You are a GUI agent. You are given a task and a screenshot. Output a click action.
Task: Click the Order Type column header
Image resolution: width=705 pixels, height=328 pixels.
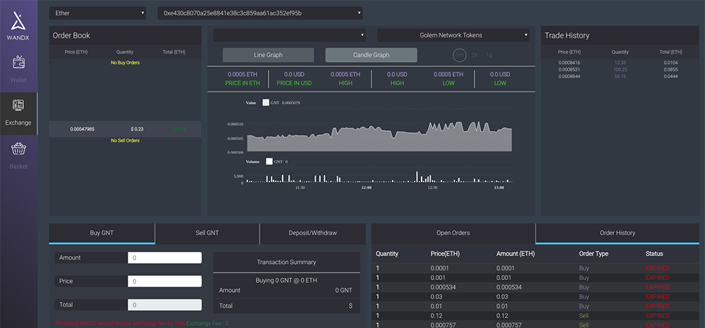click(594, 254)
